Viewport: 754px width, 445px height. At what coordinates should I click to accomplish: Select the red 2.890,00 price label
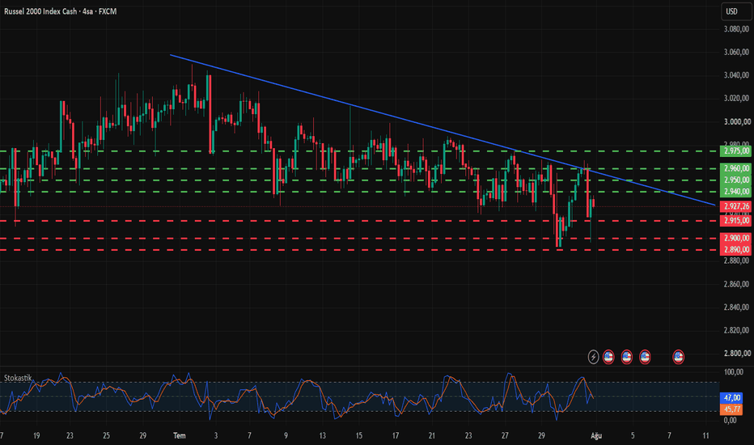pyautogui.click(x=735, y=250)
